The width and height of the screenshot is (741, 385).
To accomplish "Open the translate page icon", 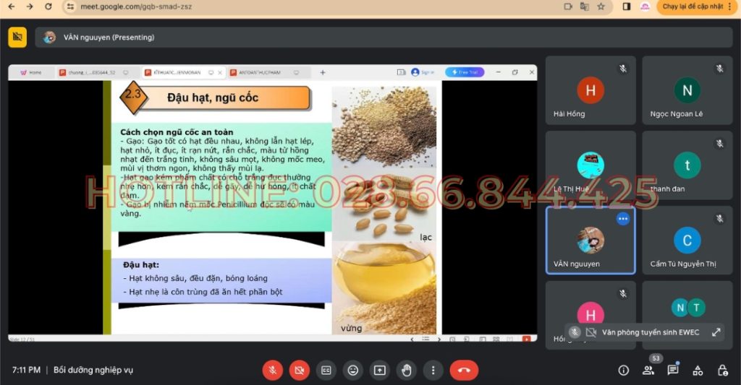I will 585,7.
